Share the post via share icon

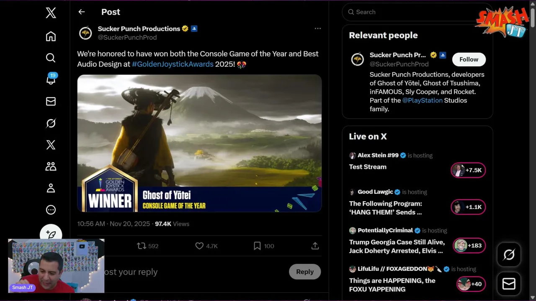tap(315, 246)
